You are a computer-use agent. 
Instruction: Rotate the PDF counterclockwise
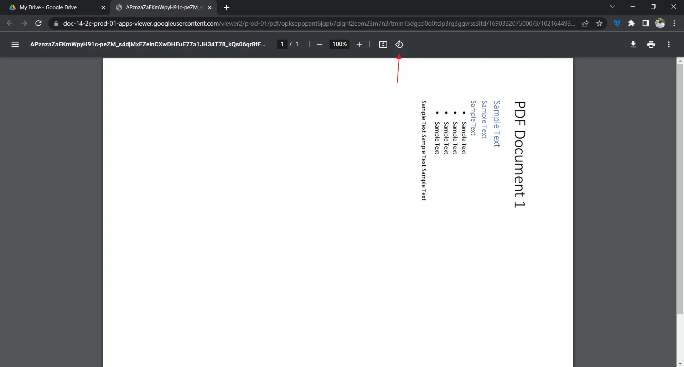[x=399, y=45]
